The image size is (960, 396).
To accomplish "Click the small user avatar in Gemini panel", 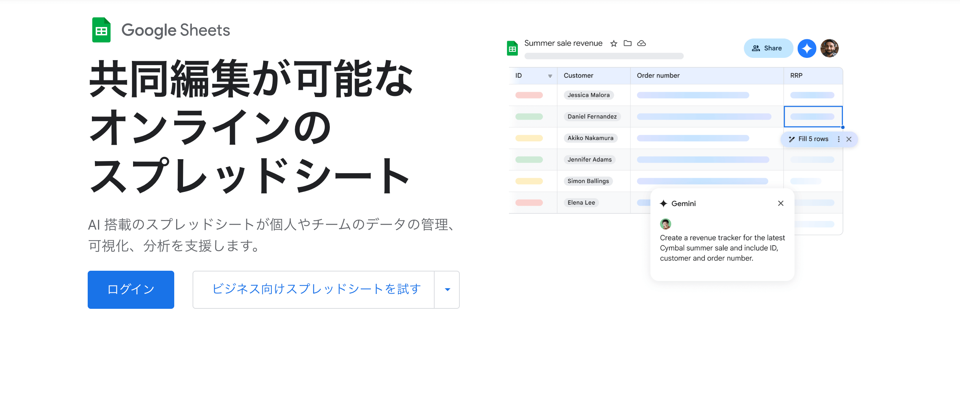I will tap(665, 224).
